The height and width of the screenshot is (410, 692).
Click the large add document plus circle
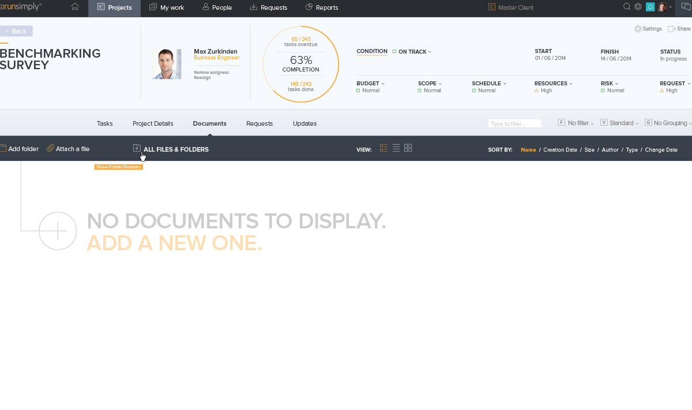58,231
